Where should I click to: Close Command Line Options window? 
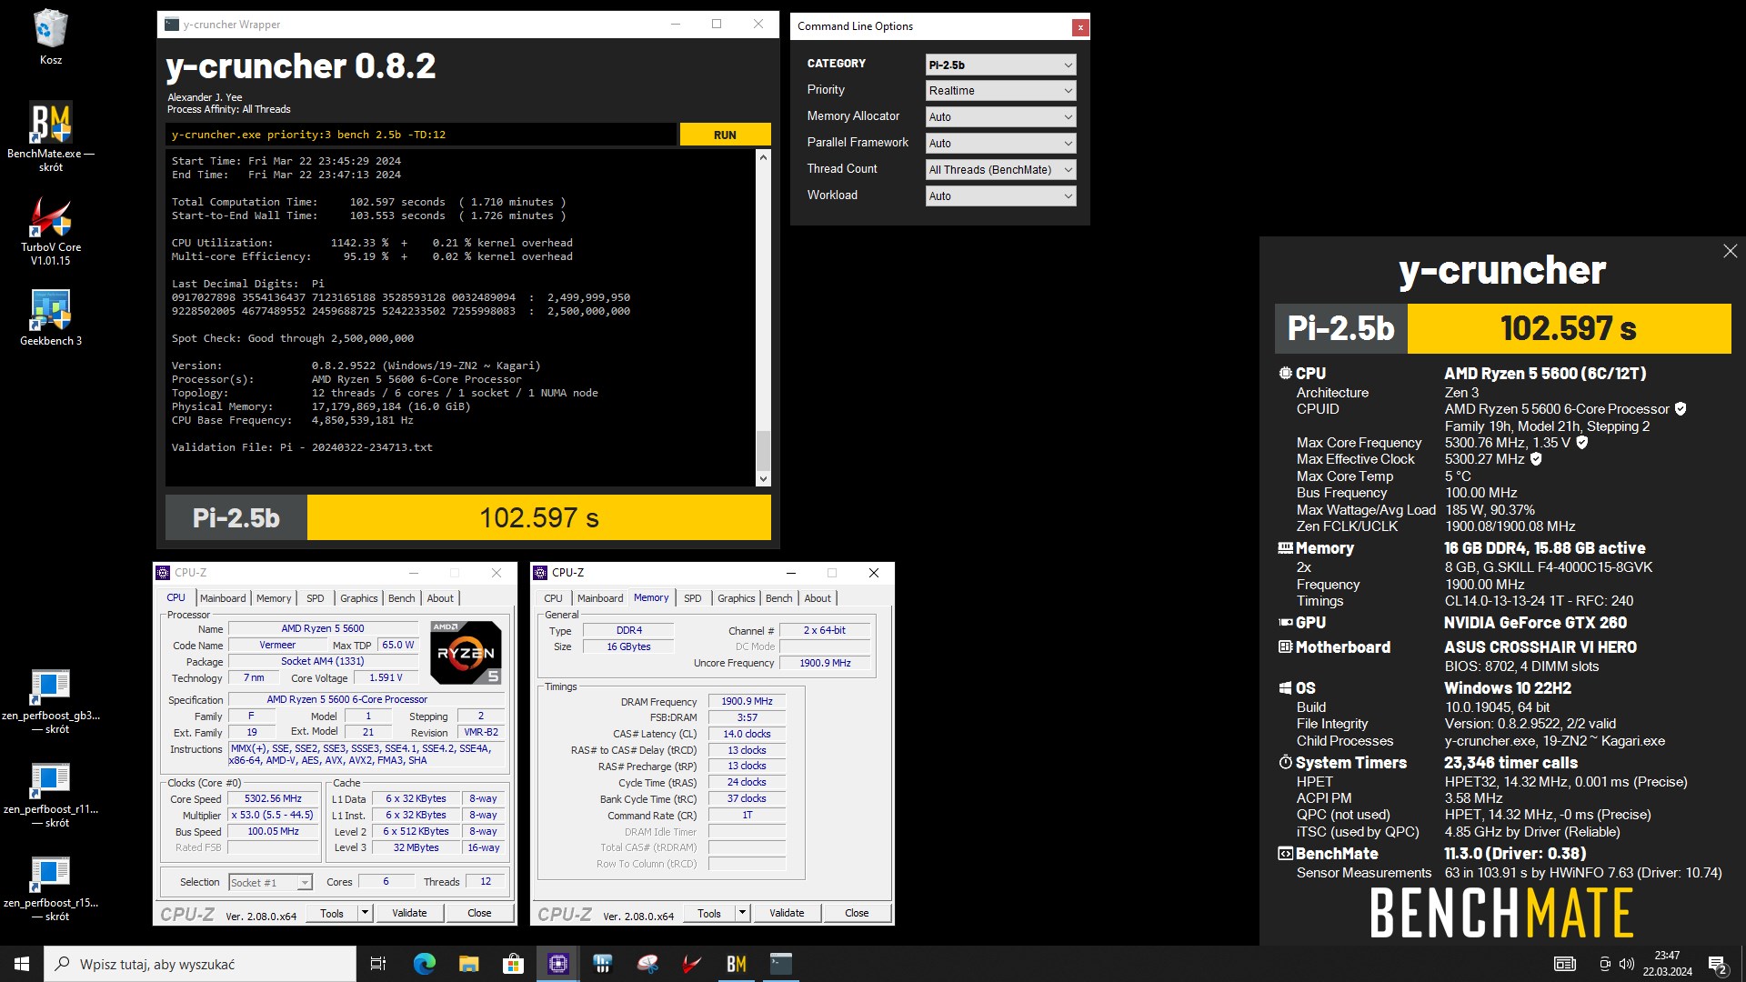point(1079,27)
